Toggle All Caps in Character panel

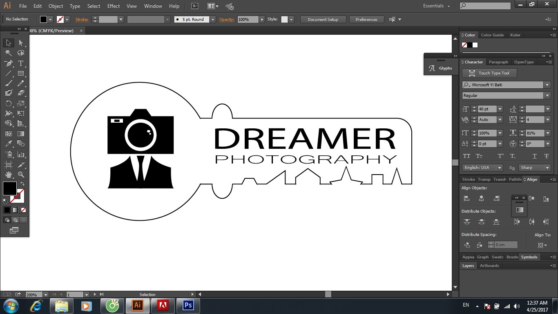466,156
